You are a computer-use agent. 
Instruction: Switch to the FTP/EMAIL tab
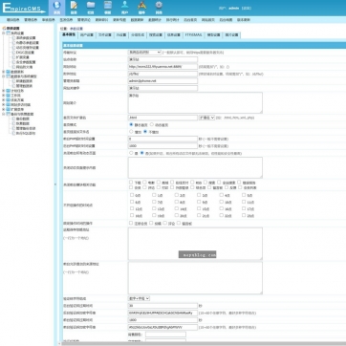click(x=194, y=35)
